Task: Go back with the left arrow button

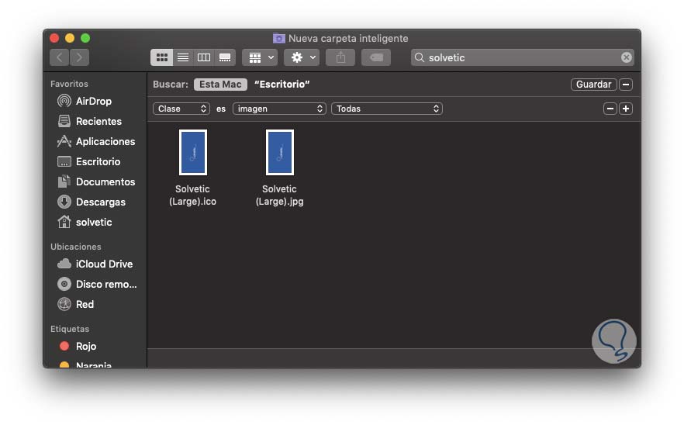Action: tap(59, 57)
